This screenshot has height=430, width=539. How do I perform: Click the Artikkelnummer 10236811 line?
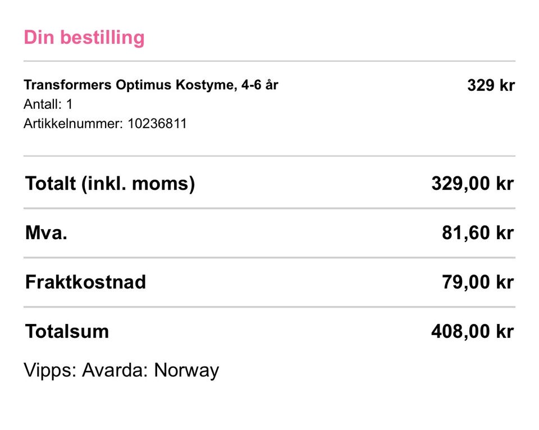tap(105, 123)
